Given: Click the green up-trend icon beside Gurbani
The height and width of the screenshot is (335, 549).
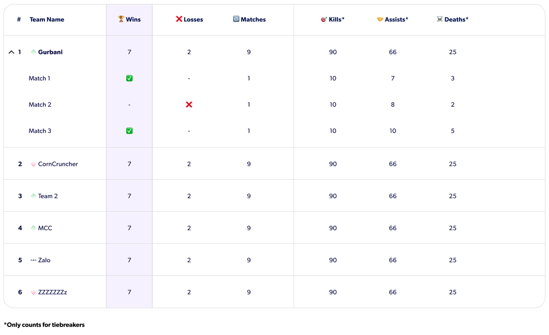Looking at the screenshot, I should (33, 52).
